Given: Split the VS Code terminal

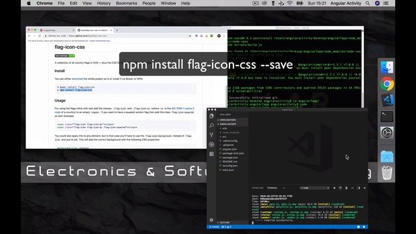Looking at the screenshot, I should tap(341, 188).
